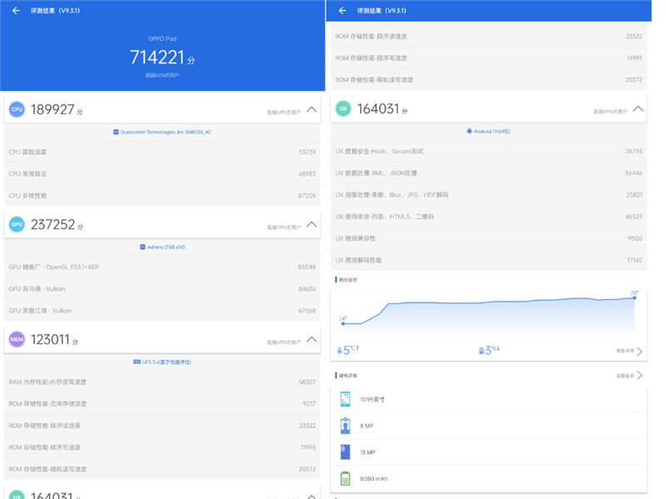Select the GPU 兵马俑 Vulkan row scoring 84636
The width and height of the screenshot is (666, 499).
(162, 289)
